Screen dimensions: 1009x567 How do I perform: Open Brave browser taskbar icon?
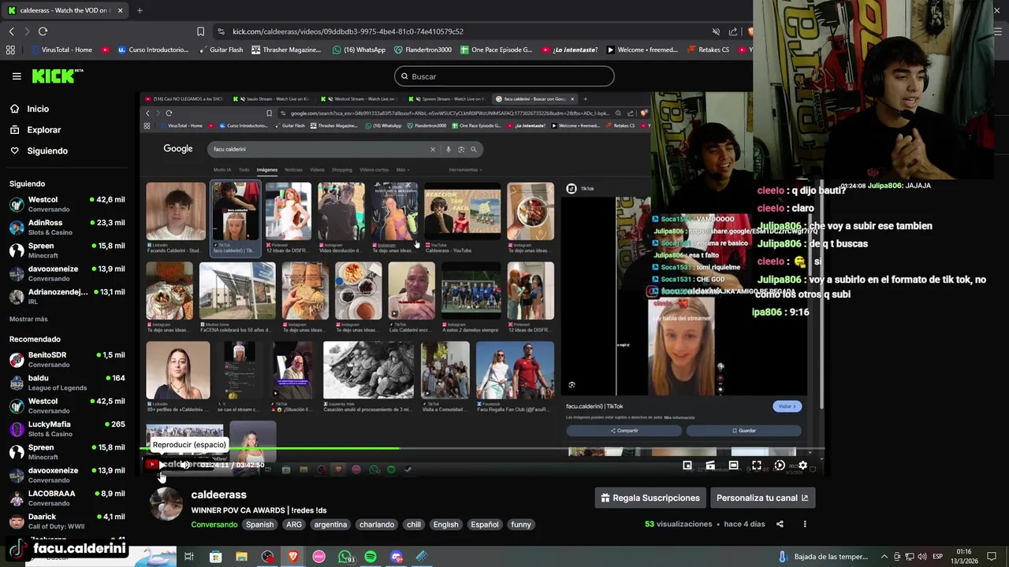click(293, 557)
